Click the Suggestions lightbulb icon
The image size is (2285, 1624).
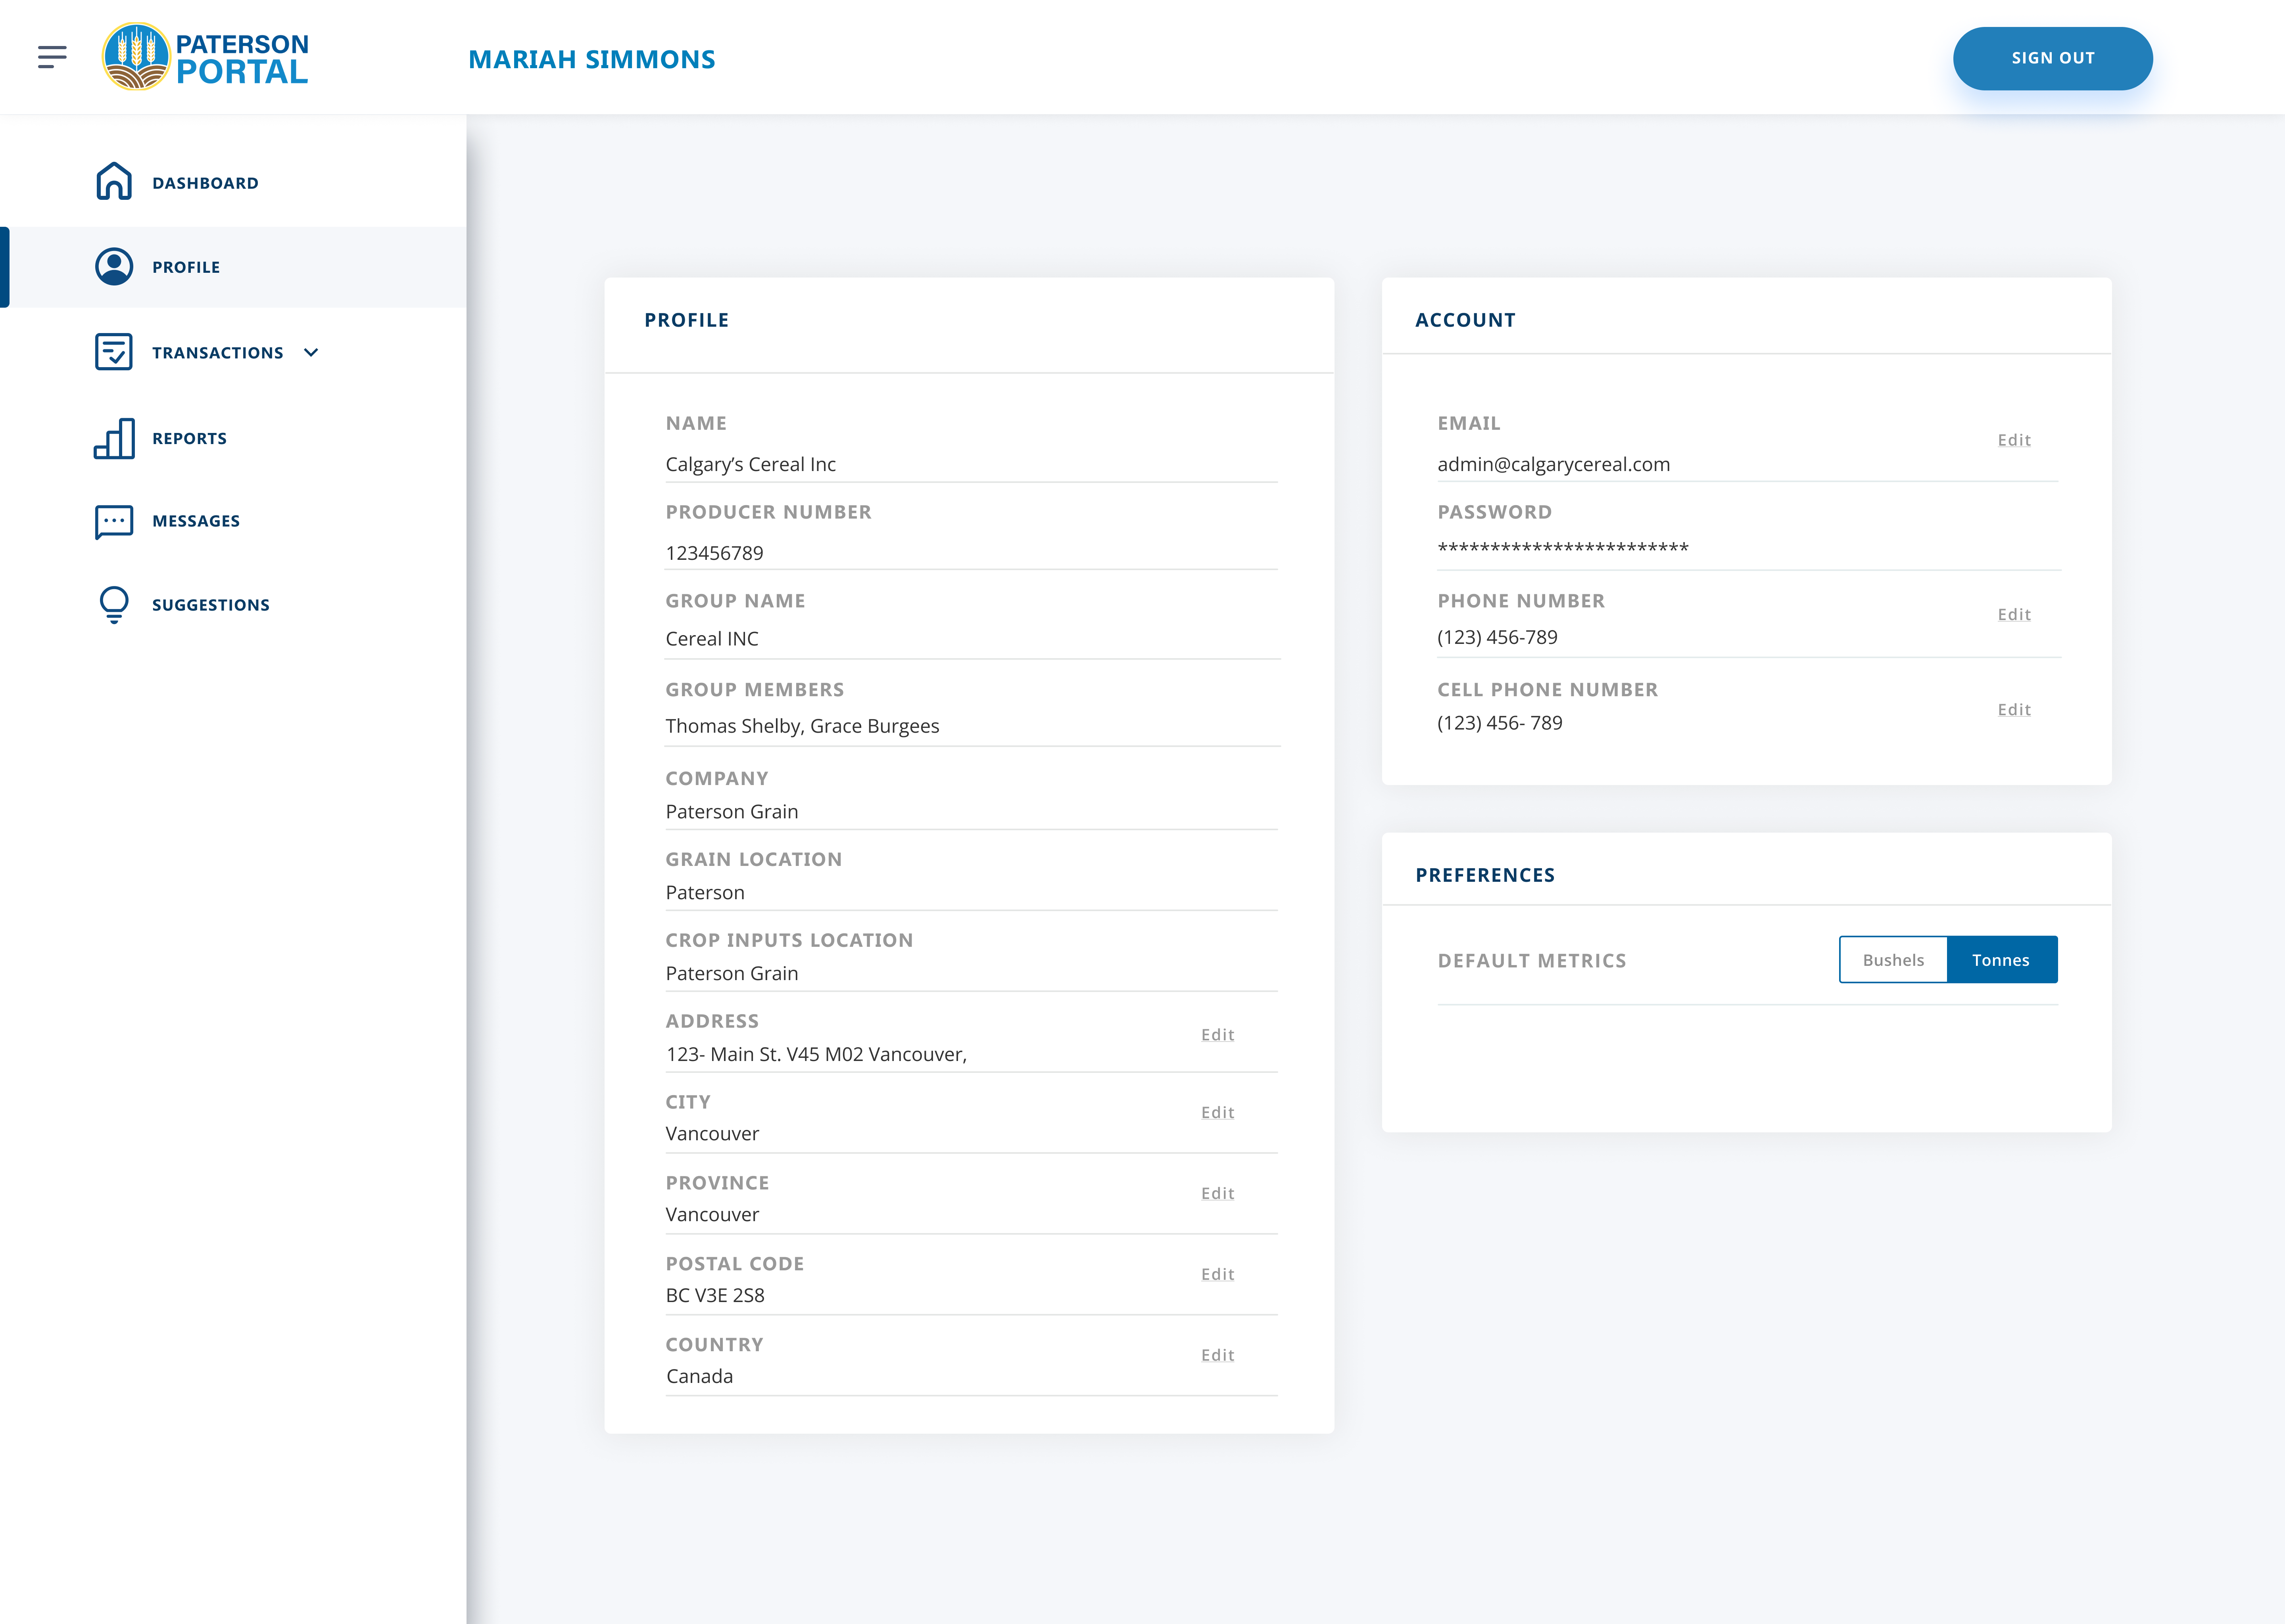(114, 604)
